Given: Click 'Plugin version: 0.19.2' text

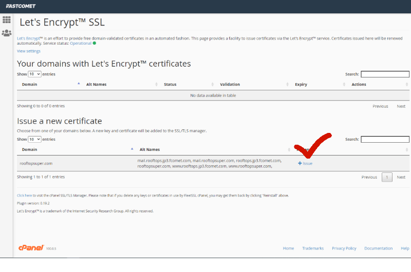Looking at the screenshot, I should (x=33, y=203).
